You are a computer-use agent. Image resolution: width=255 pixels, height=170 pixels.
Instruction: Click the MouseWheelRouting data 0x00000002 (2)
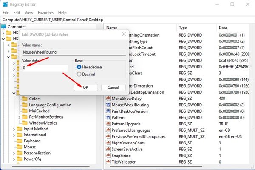click(232, 105)
